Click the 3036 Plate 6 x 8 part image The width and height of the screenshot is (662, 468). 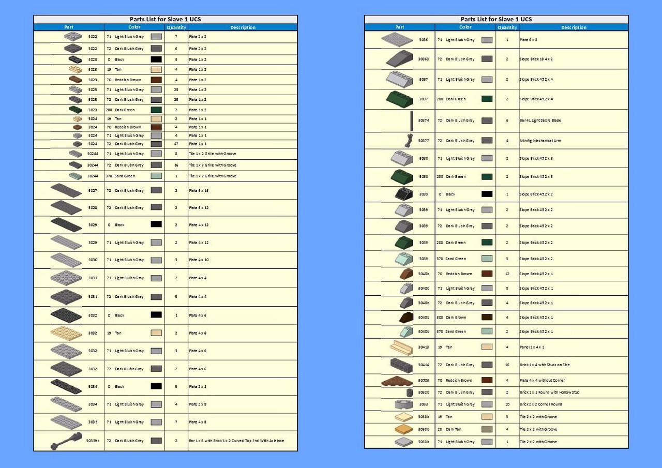tap(397, 39)
